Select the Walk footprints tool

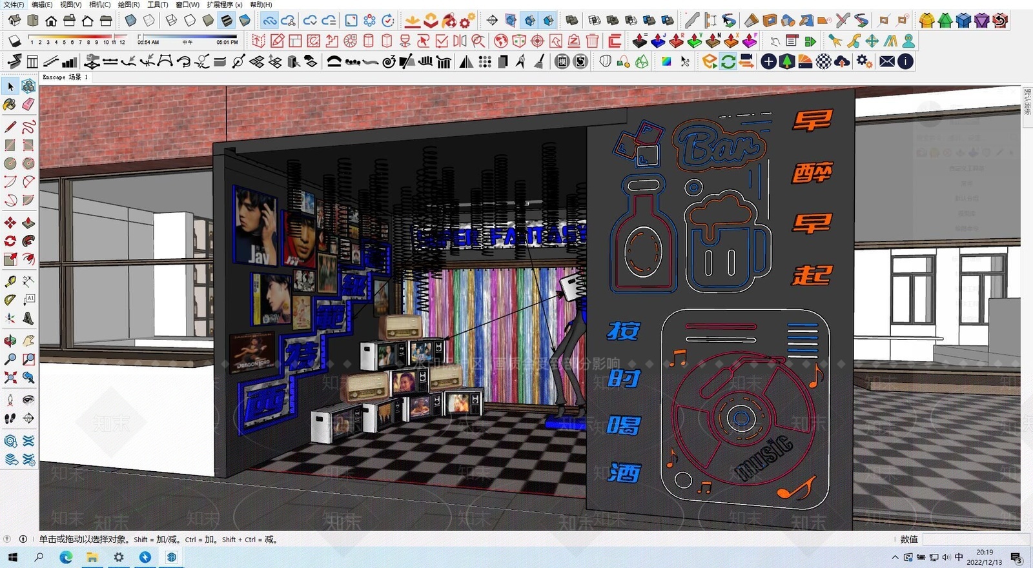[10, 418]
